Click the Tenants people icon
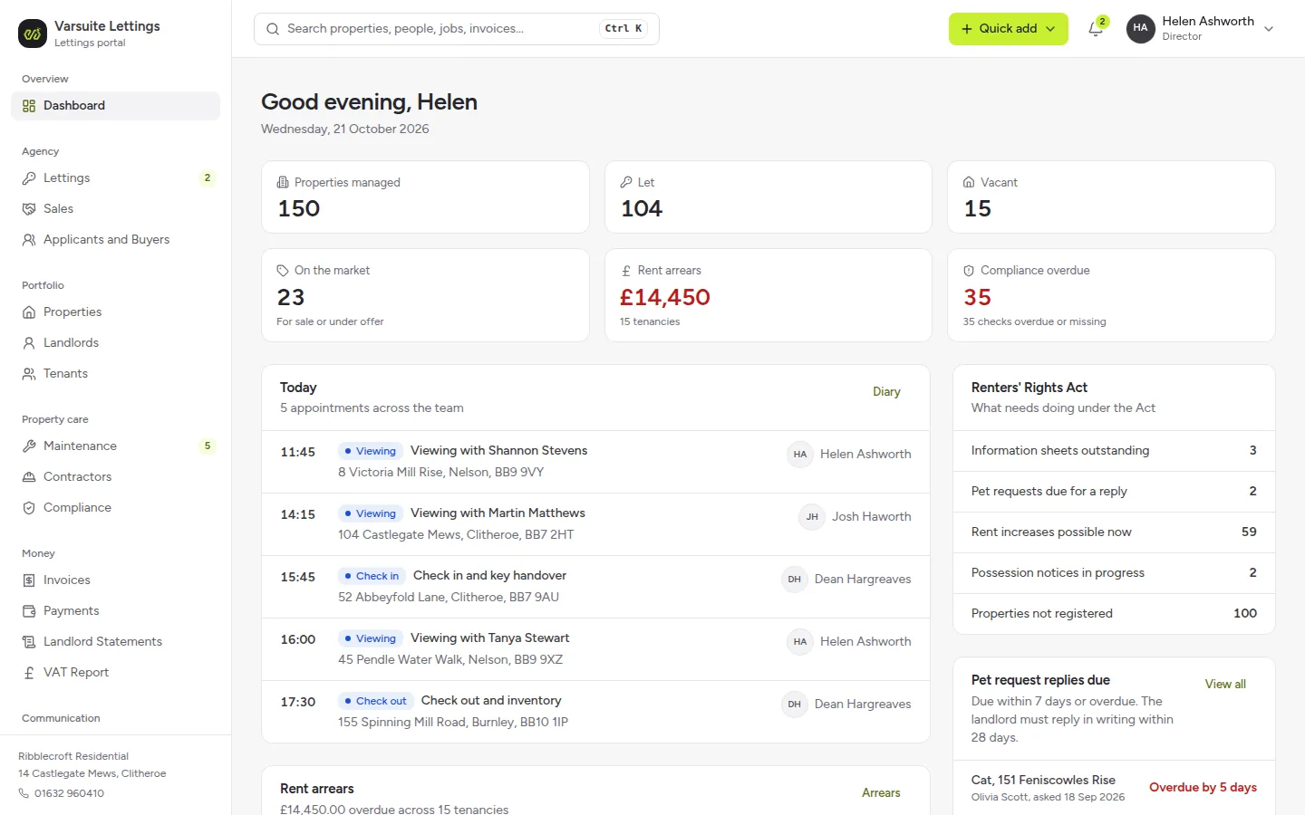 29,374
